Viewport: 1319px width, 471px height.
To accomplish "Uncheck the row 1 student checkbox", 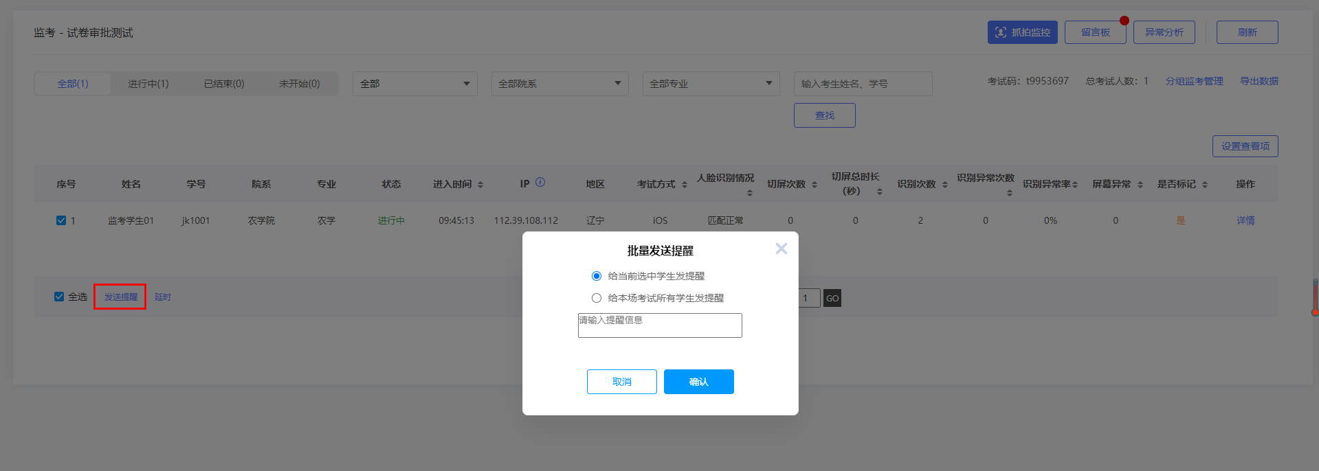I will coord(61,220).
